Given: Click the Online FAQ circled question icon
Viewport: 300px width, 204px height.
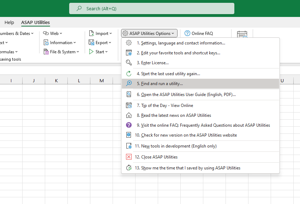Looking at the screenshot, I should [x=187, y=33].
